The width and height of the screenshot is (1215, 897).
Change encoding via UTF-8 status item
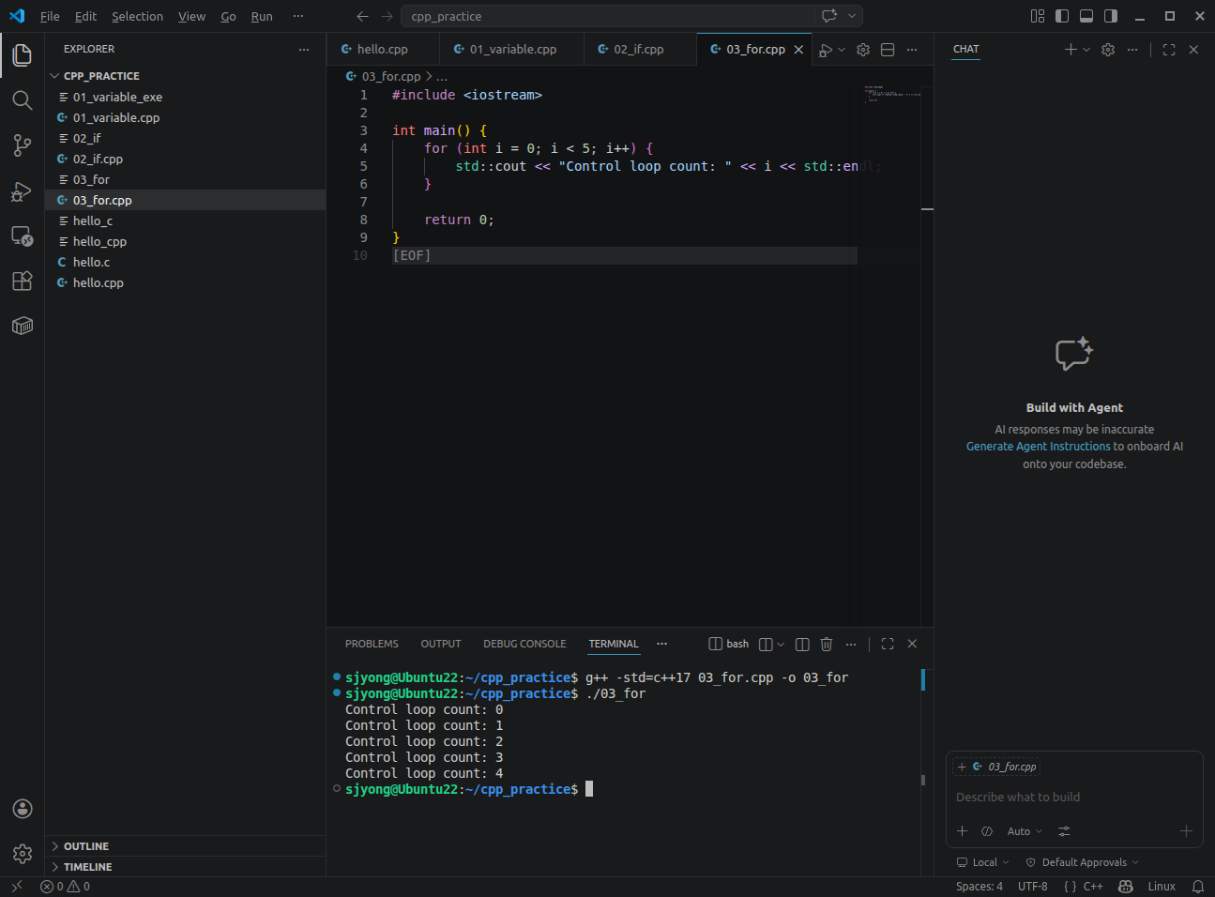(x=1032, y=887)
